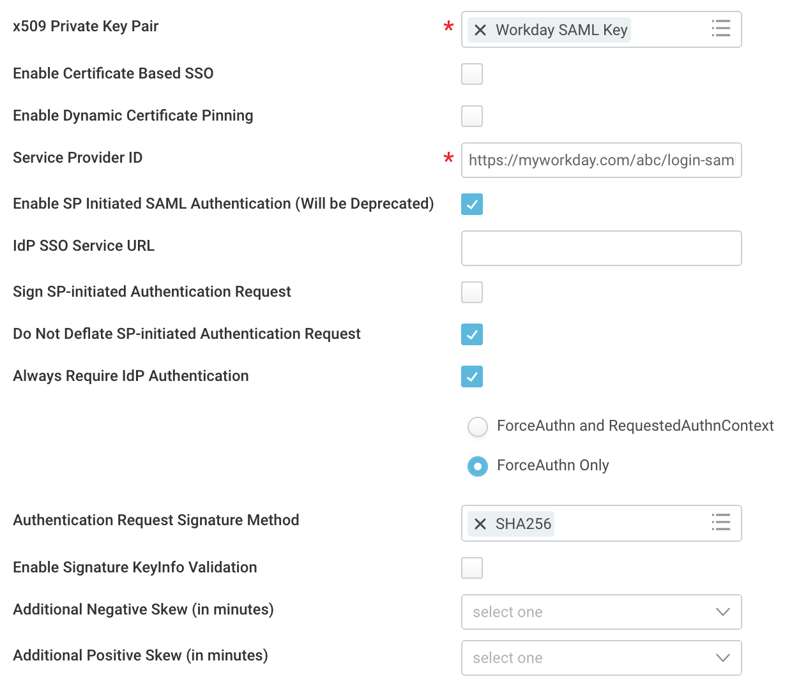Image resolution: width=792 pixels, height=693 pixels.
Task: Expand the Positive Skew select one chevron
Action: (722, 658)
